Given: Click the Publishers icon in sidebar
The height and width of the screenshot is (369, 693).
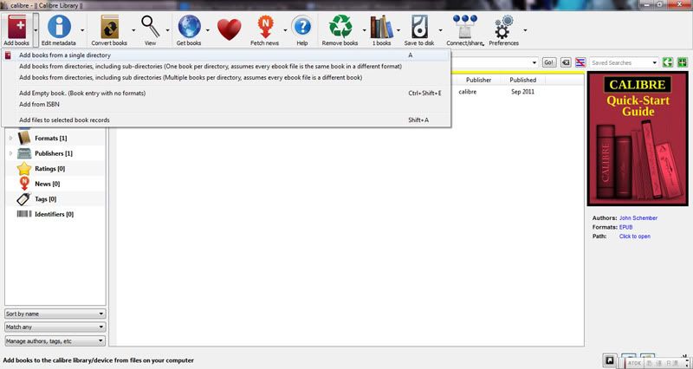Looking at the screenshot, I should tap(24, 153).
